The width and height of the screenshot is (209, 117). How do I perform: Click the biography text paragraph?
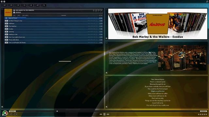click(133, 58)
